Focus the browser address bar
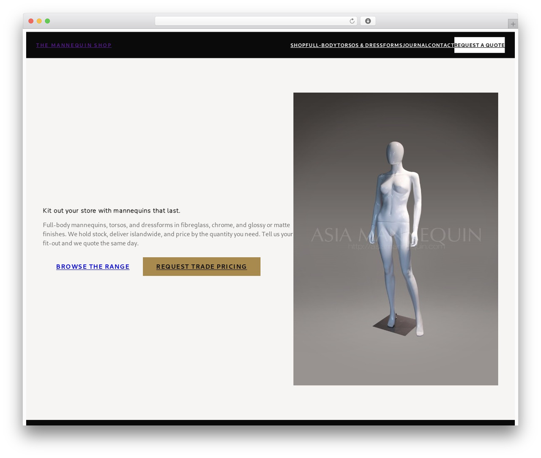 [256, 21]
